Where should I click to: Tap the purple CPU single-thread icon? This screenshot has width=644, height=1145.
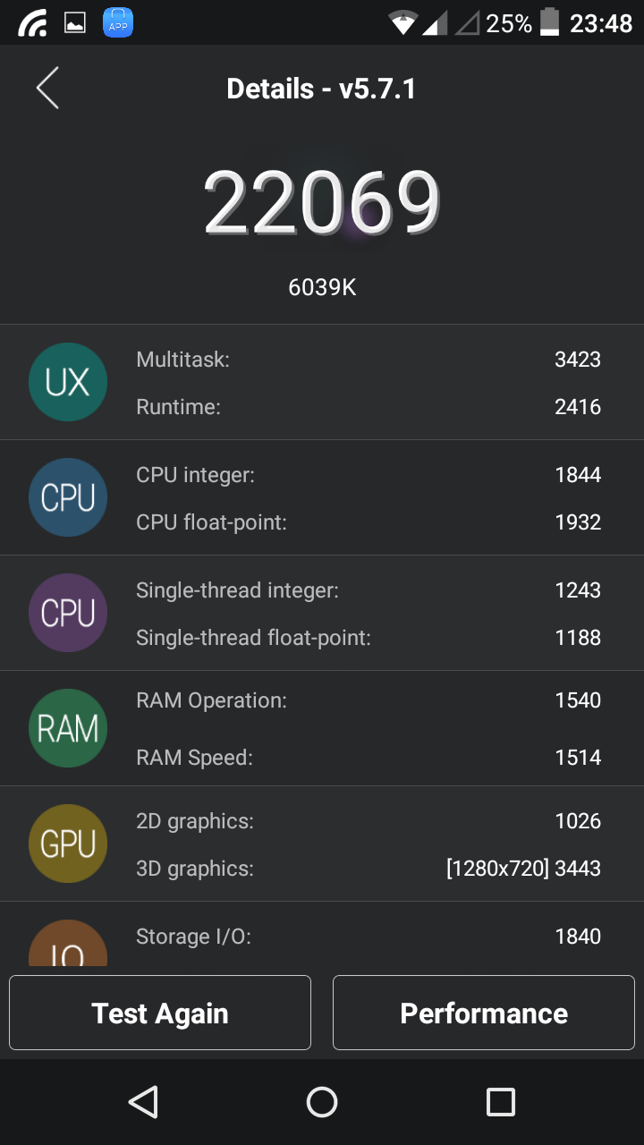68,613
